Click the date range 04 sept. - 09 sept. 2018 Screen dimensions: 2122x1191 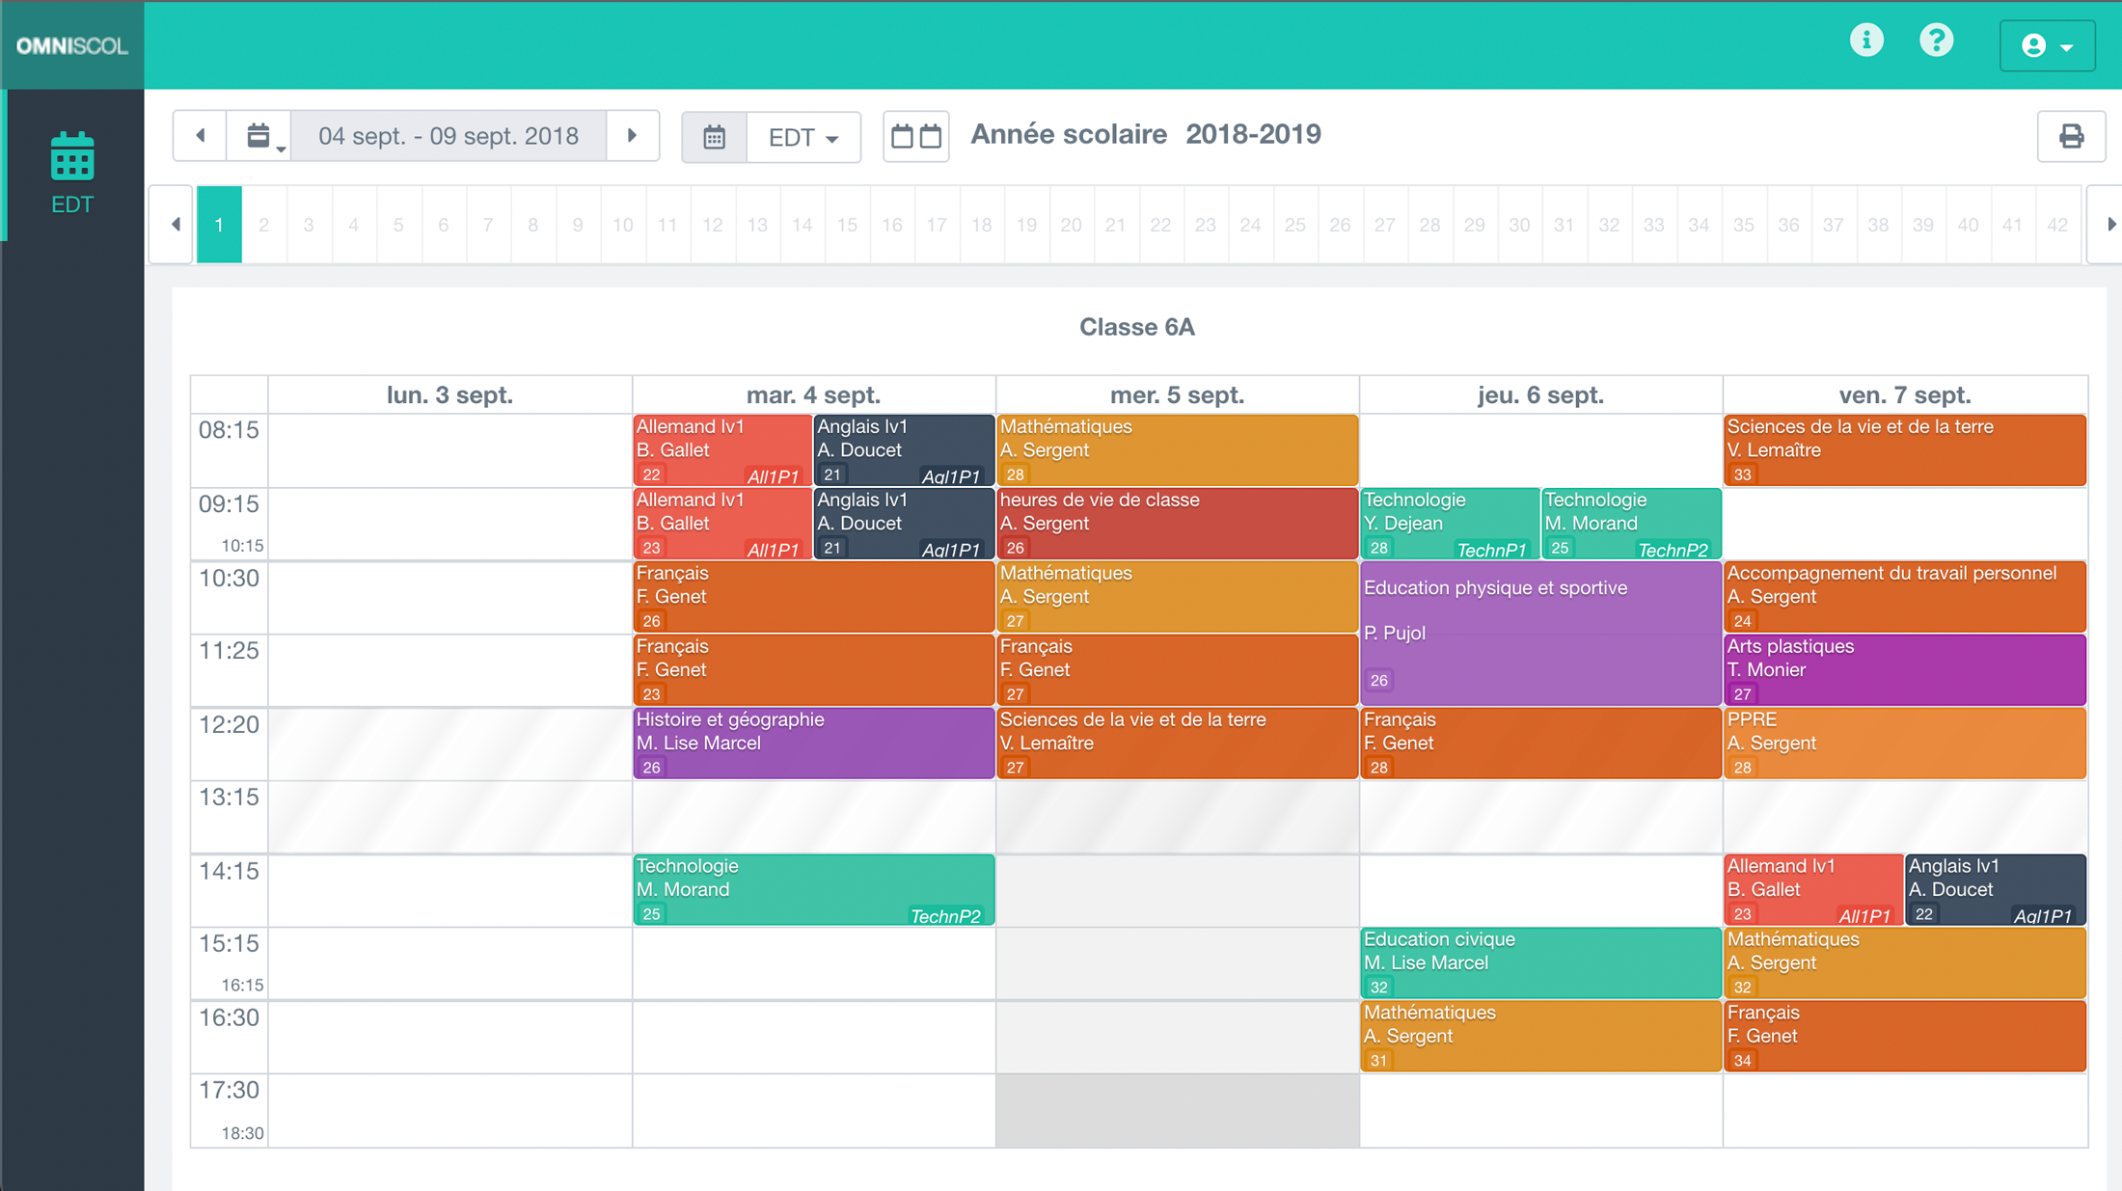pos(449,136)
